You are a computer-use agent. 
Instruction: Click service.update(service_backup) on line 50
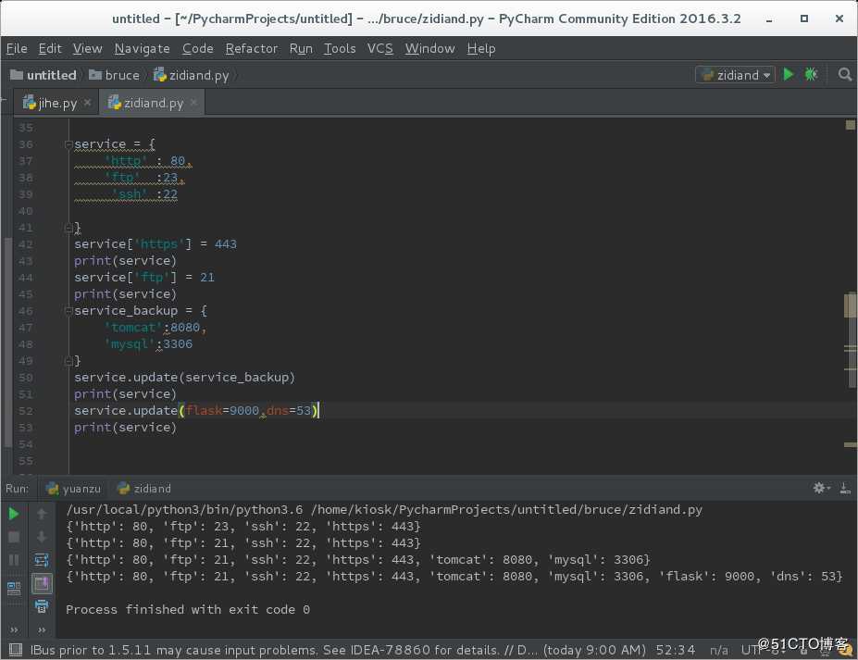[x=184, y=378]
